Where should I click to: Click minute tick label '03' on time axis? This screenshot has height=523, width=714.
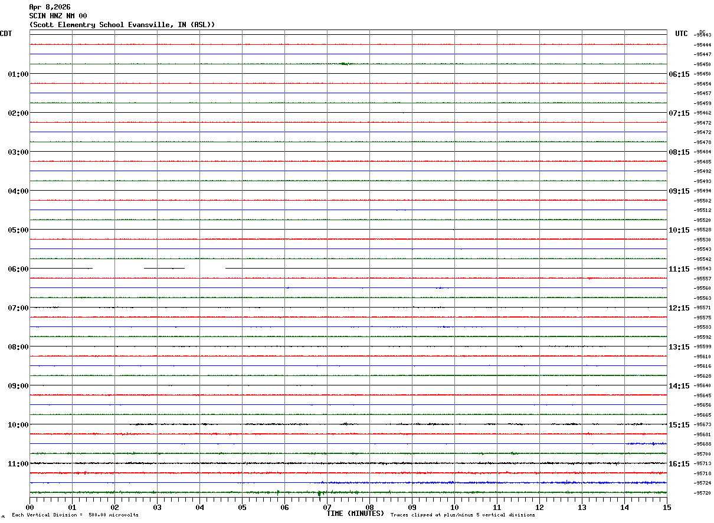pos(157,507)
